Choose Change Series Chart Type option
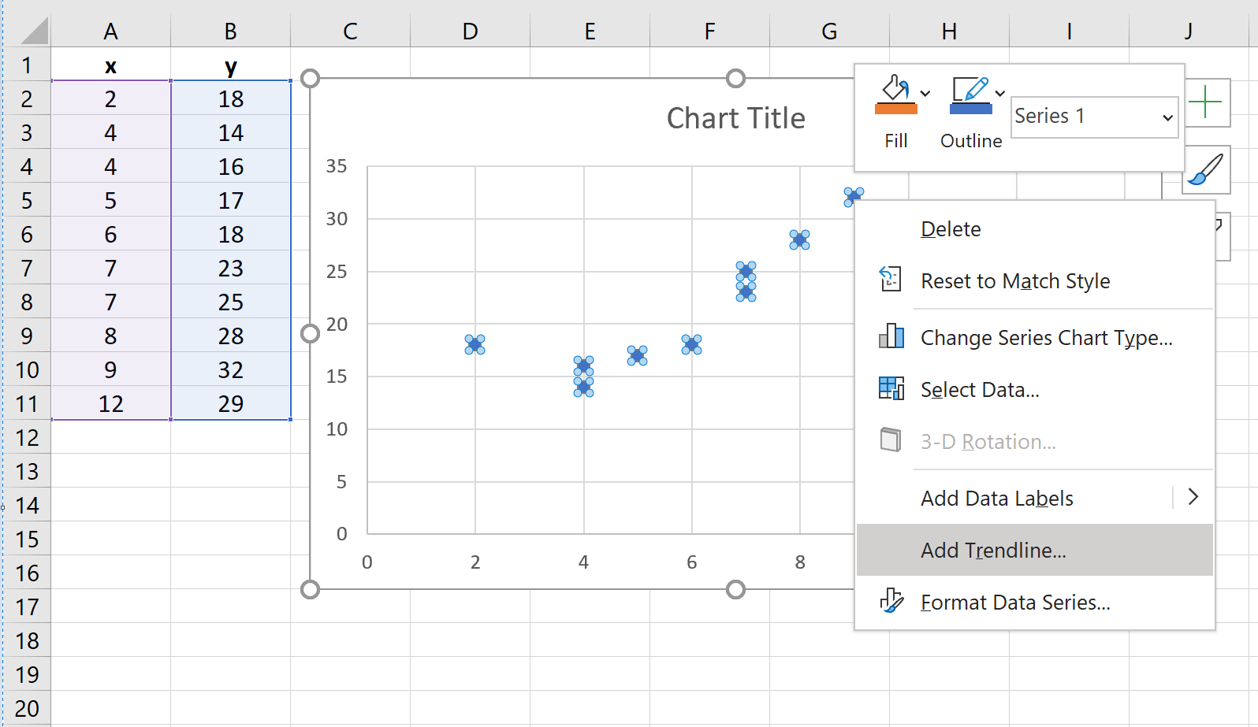1258x727 pixels. [1046, 338]
